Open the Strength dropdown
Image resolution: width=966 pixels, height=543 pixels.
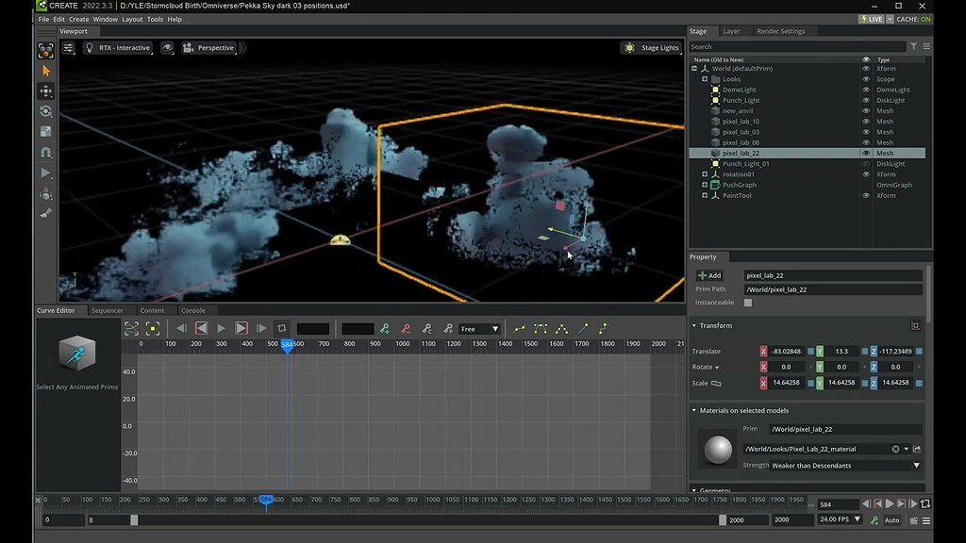tap(845, 465)
